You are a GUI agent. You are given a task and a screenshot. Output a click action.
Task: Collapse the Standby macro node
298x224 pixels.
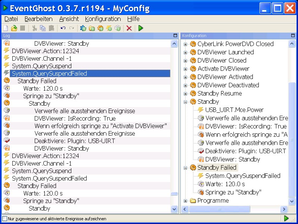pos(185,102)
